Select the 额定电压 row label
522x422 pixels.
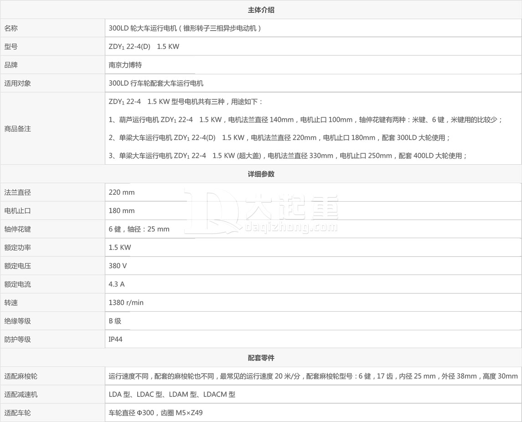(x=18, y=266)
